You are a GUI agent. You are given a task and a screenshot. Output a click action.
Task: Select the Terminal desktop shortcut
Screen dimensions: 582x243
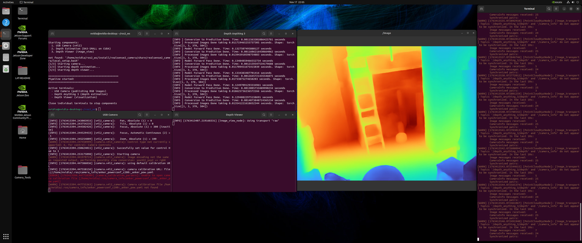tap(22, 13)
